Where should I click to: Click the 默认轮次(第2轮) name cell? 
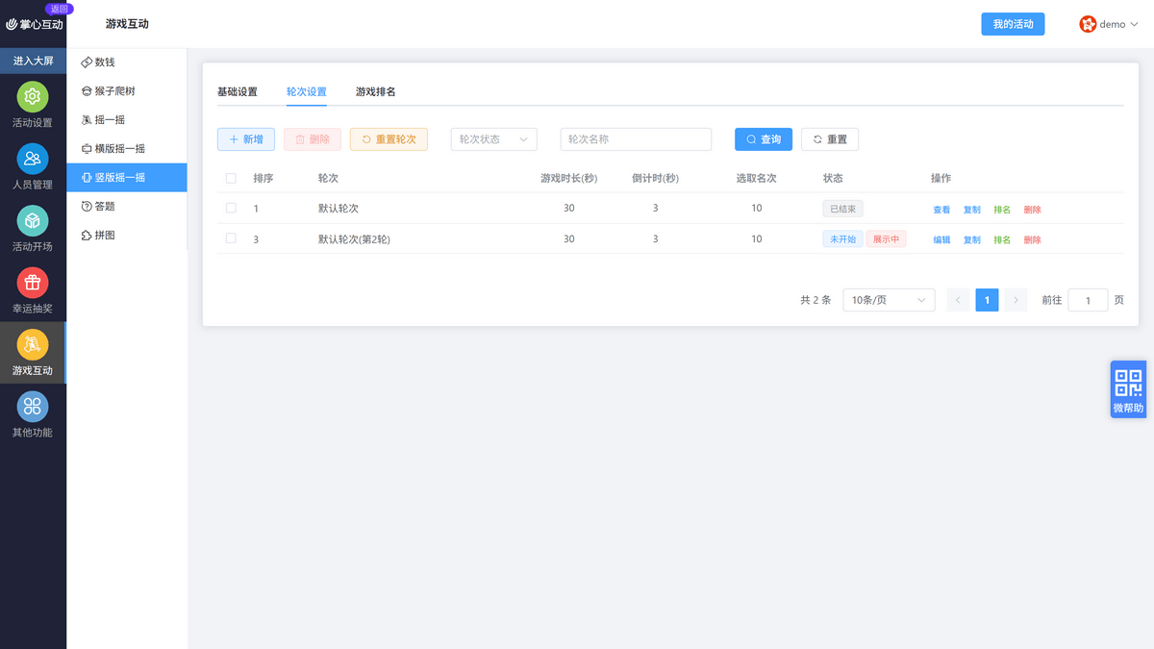click(354, 239)
